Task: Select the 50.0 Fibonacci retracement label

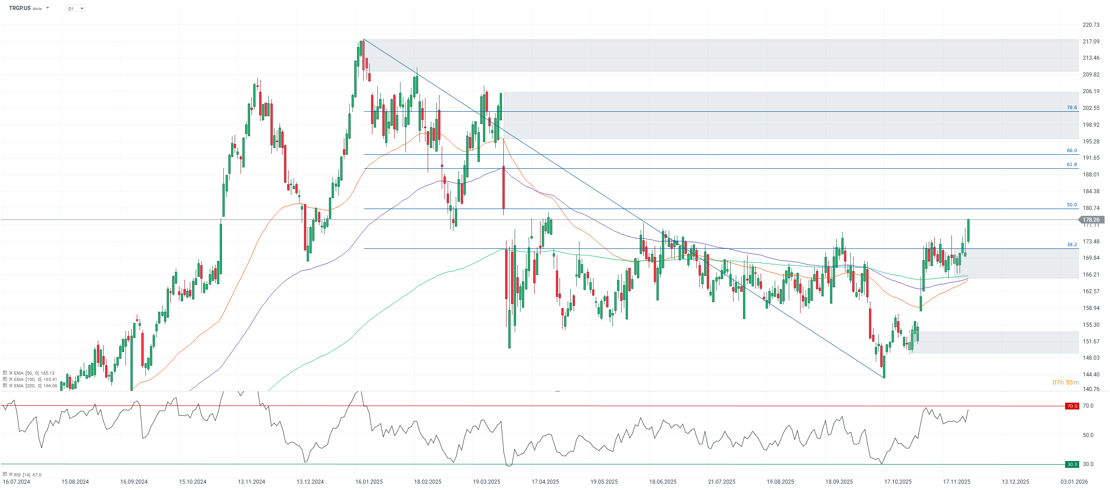Action: click(1071, 205)
